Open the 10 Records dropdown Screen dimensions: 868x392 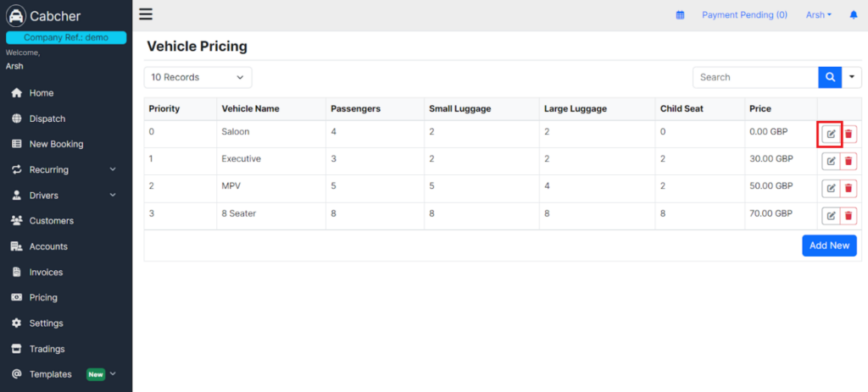coord(198,77)
